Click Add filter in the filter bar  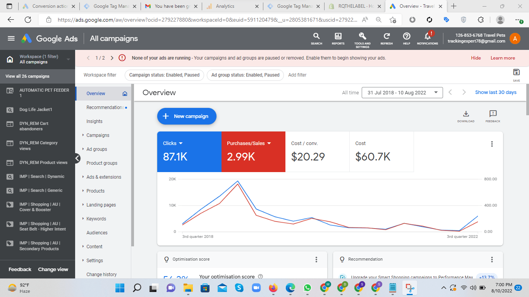click(x=297, y=75)
